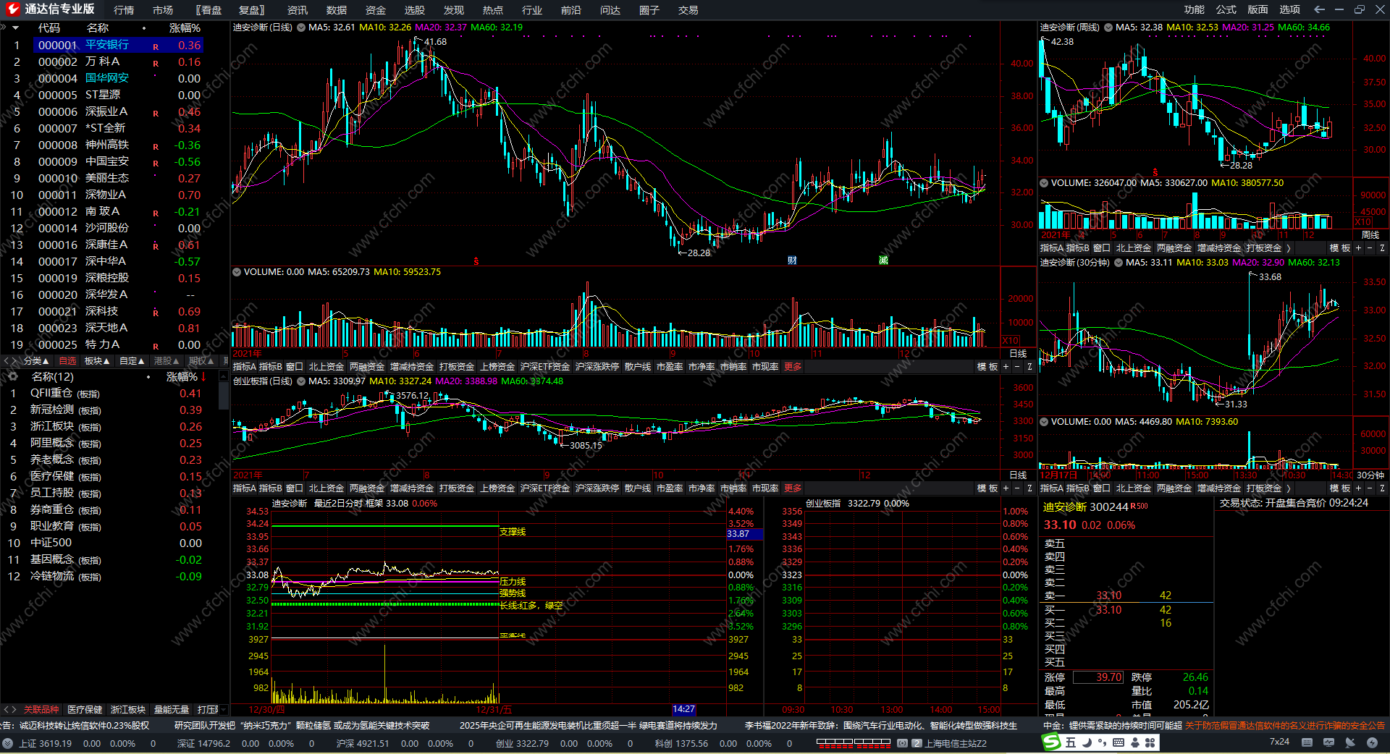The width and height of the screenshot is (1390, 754).
Task: Click the status bar satellite dish icon
Action: 1350,742
